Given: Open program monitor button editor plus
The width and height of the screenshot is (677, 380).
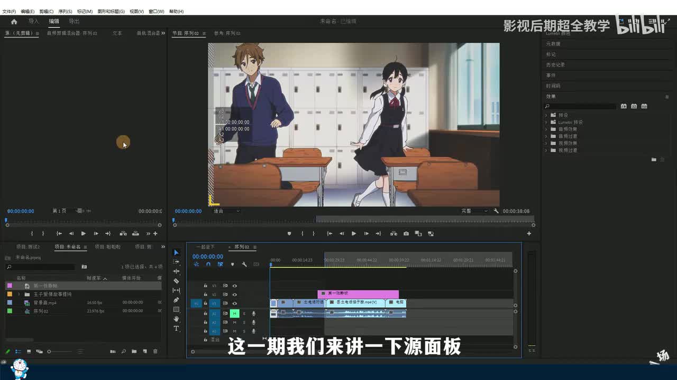Looking at the screenshot, I should 528,233.
